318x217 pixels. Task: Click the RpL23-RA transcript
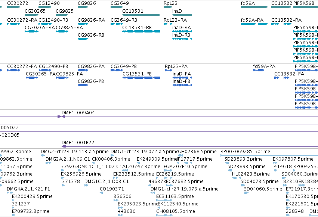(x=168, y=24)
